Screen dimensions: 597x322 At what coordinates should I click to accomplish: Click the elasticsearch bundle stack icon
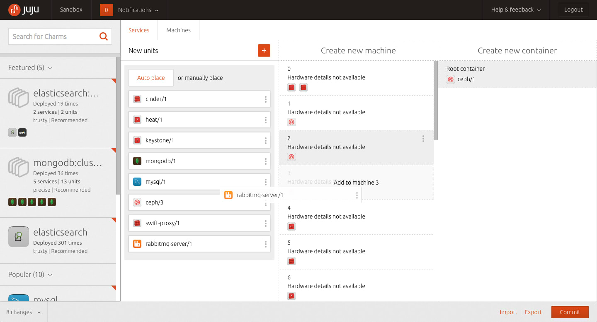tap(19, 98)
